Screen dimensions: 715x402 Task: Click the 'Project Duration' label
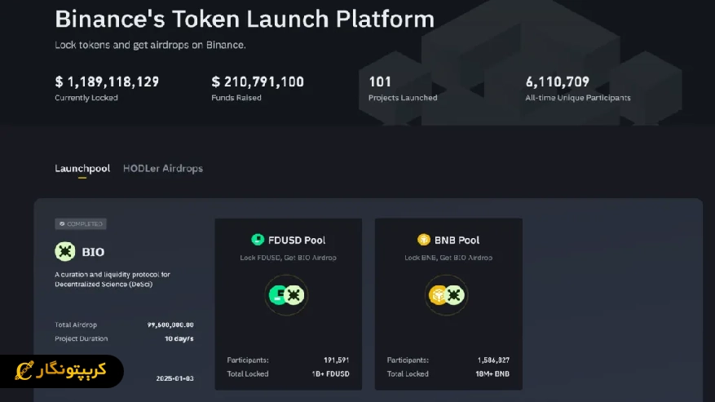[x=82, y=338]
